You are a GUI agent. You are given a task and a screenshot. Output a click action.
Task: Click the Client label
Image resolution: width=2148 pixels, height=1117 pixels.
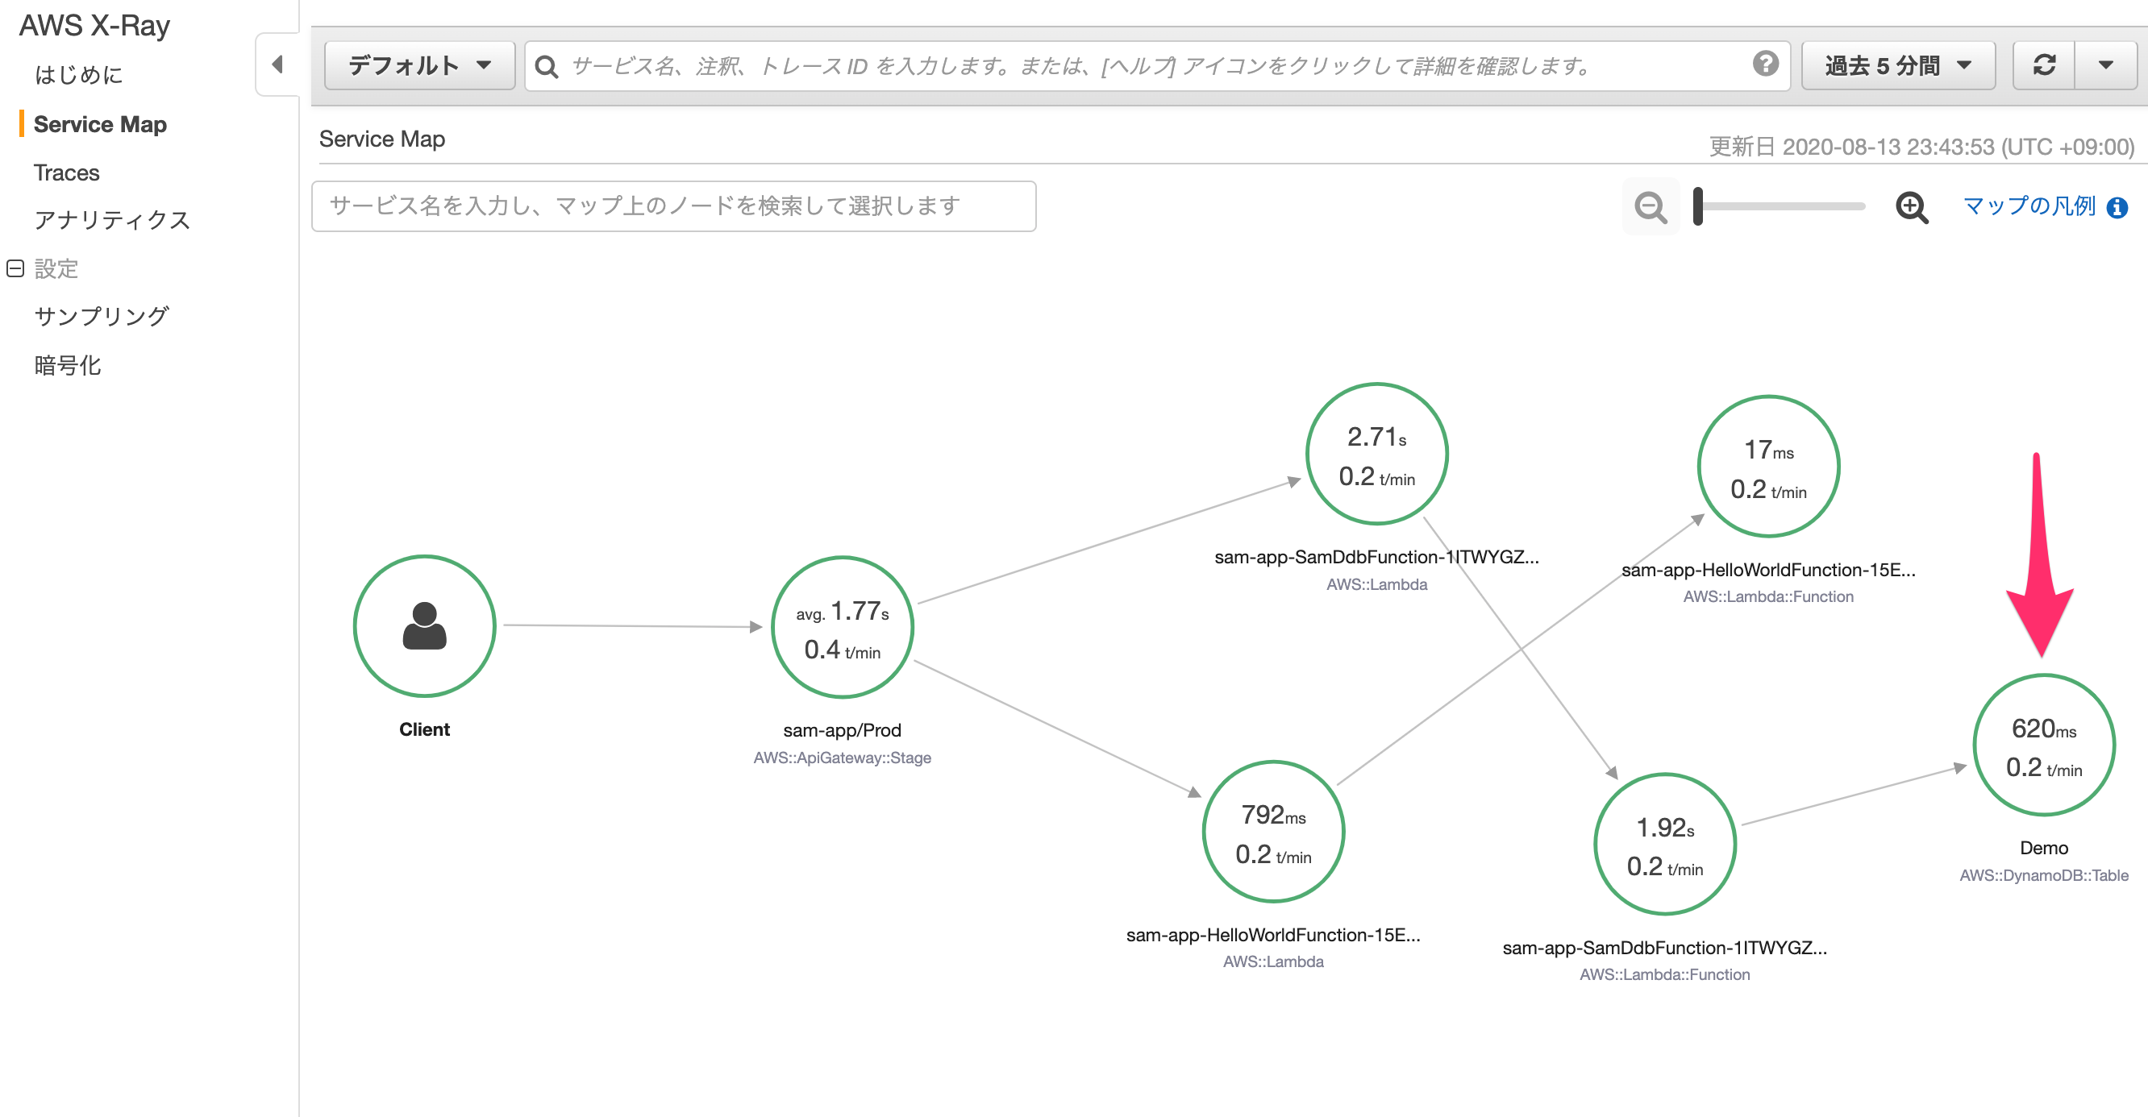[424, 729]
